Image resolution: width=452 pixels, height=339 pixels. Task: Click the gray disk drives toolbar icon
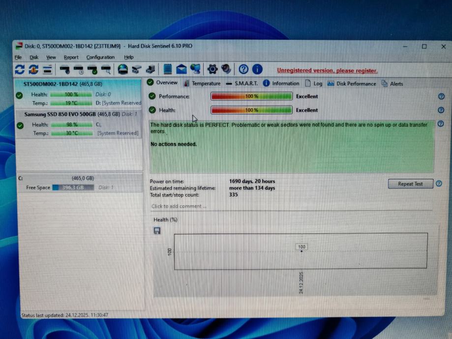point(137,69)
